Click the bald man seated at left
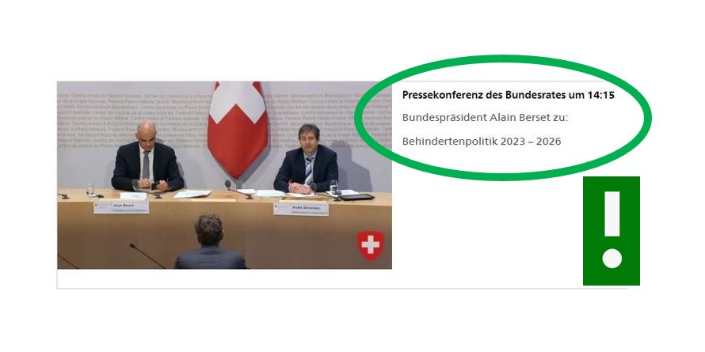This screenshot has height=352, width=705. 147,157
